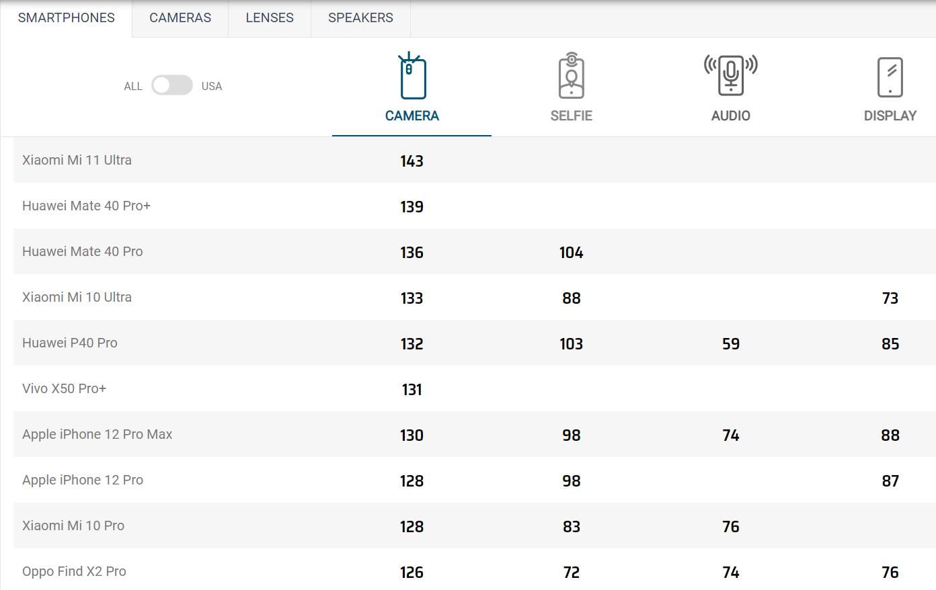The image size is (936, 590).
Task: Click the USA label beside the switch
Action: click(x=212, y=86)
